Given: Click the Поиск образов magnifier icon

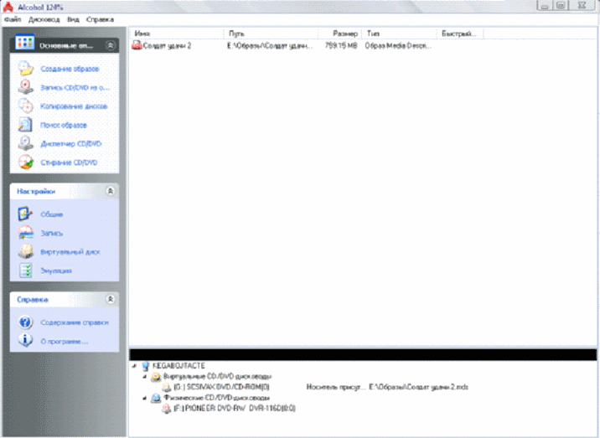Looking at the screenshot, I should point(26,125).
